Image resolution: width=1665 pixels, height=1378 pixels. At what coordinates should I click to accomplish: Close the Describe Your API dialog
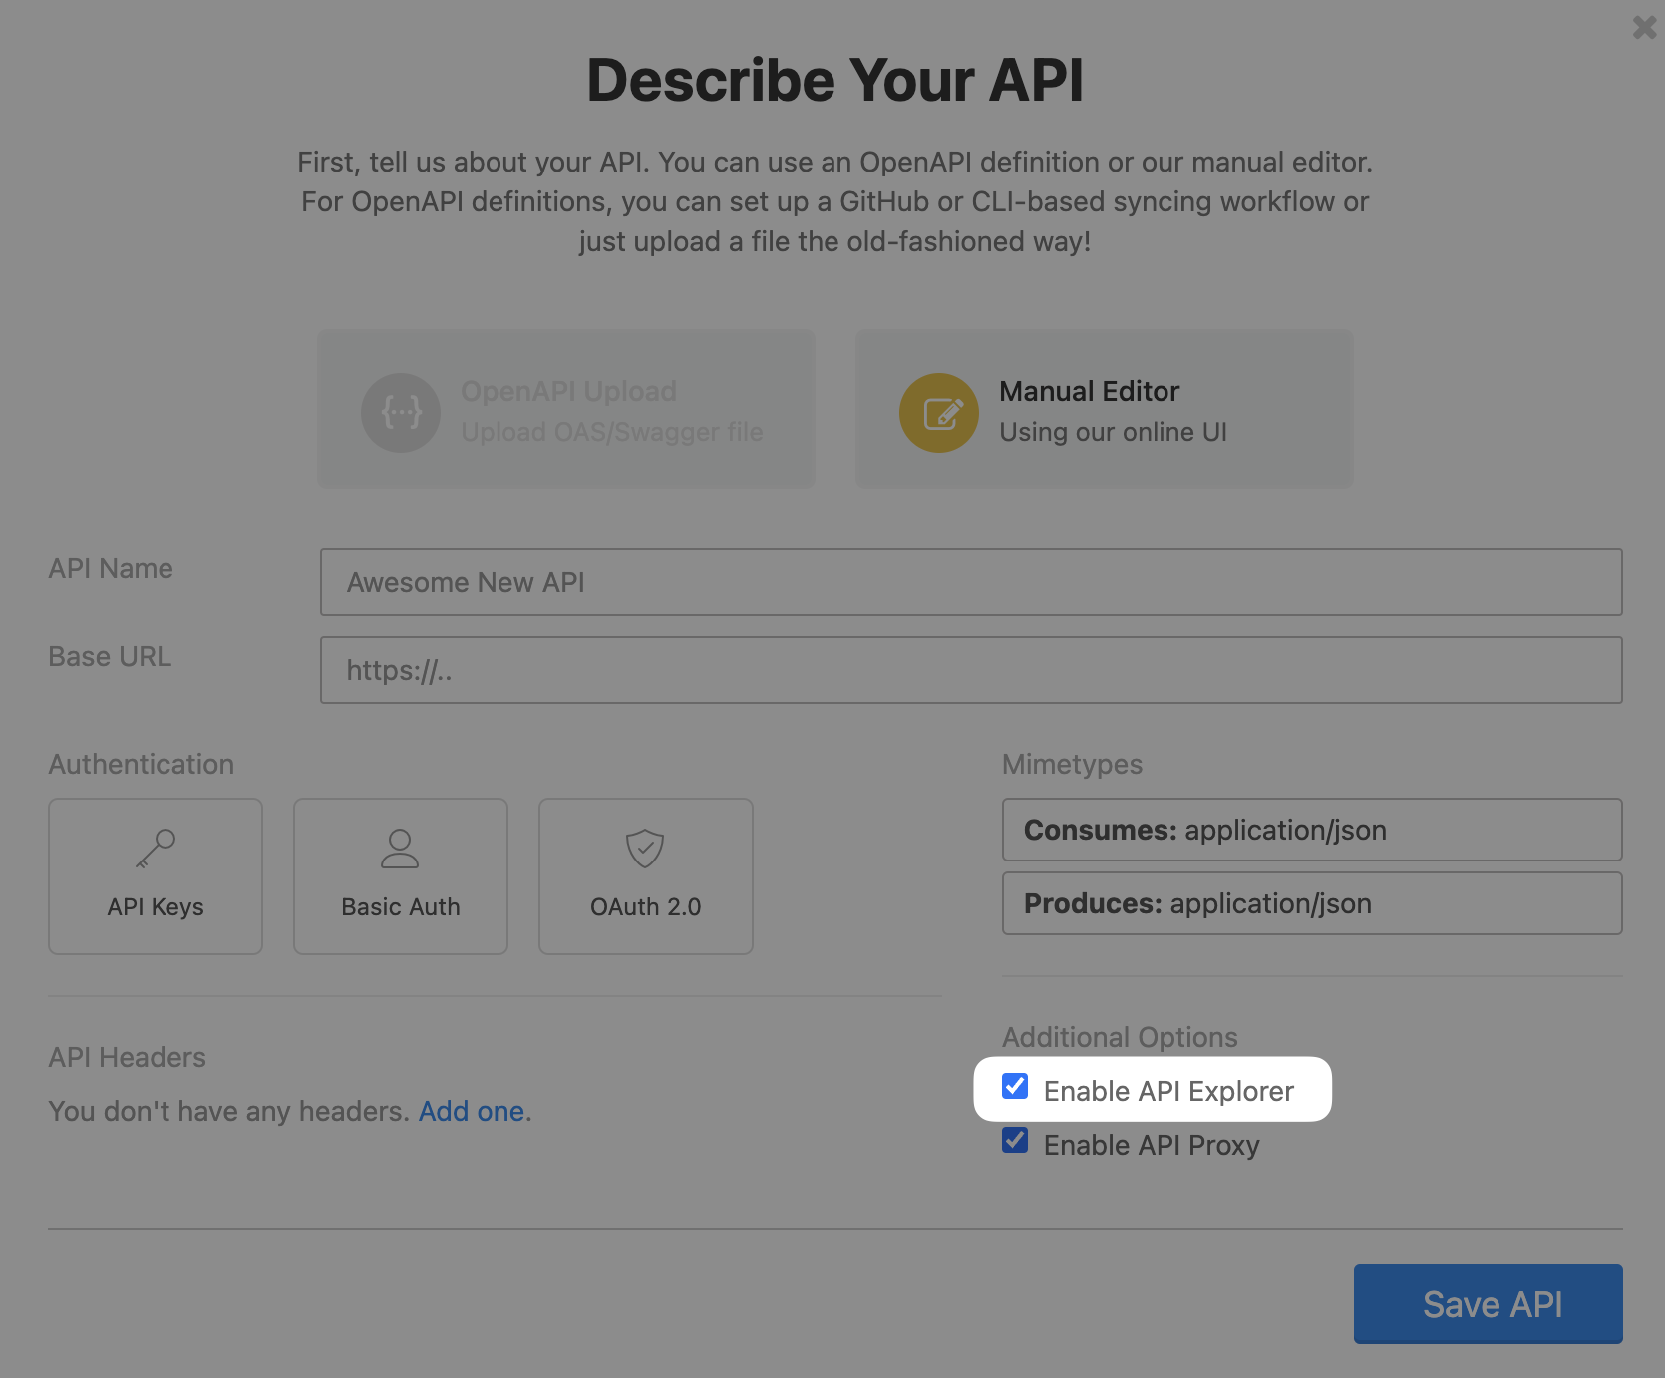[1642, 28]
